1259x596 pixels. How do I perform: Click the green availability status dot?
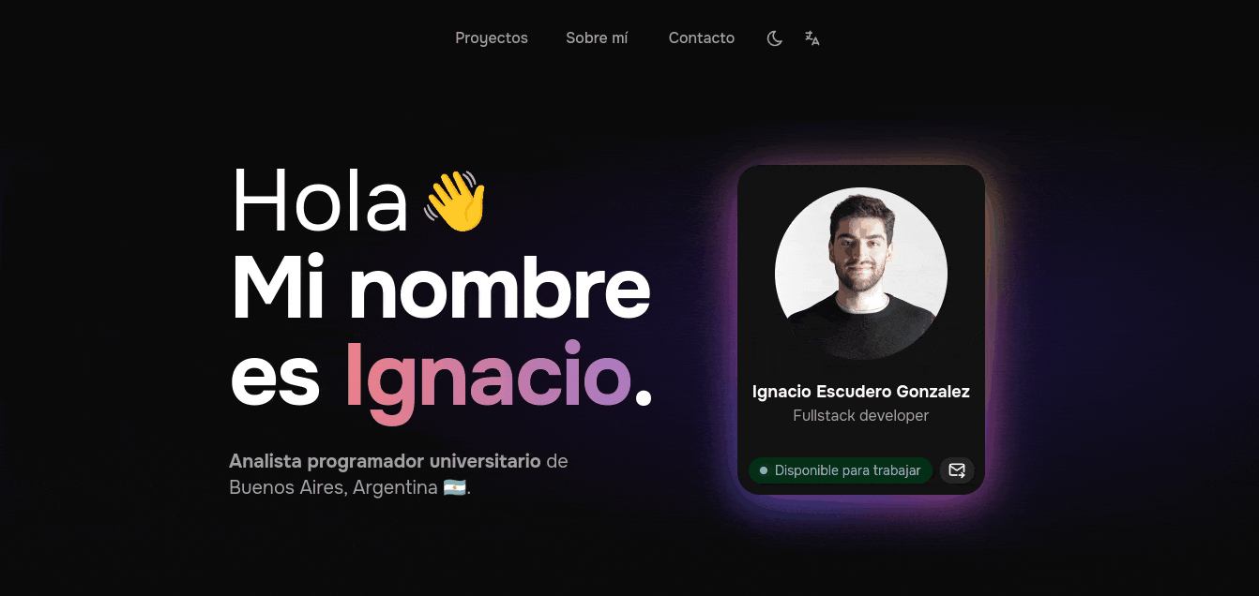(764, 470)
